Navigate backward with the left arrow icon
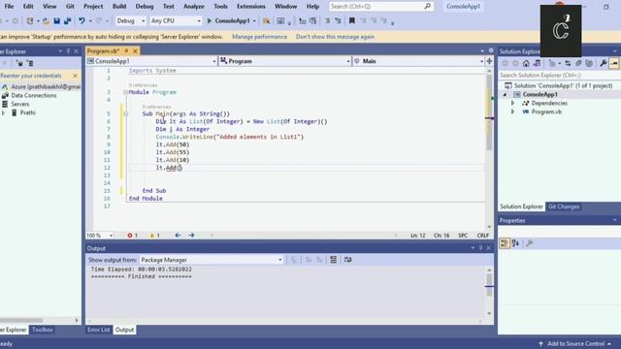Viewport: 621px width, 349px height. point(178,235)
